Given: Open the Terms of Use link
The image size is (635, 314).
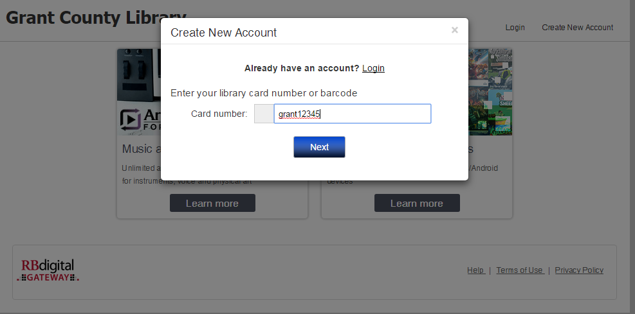Looking at the screenshot, I should click(x=520, y=270).
